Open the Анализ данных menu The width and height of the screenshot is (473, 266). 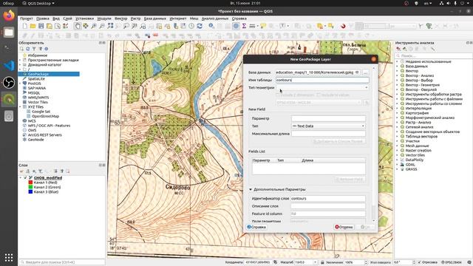(x=215, y=18)
